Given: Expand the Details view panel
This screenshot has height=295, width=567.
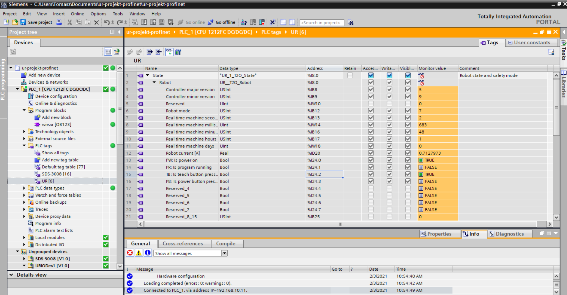Looking at the screenshot, I should (11, 275).
